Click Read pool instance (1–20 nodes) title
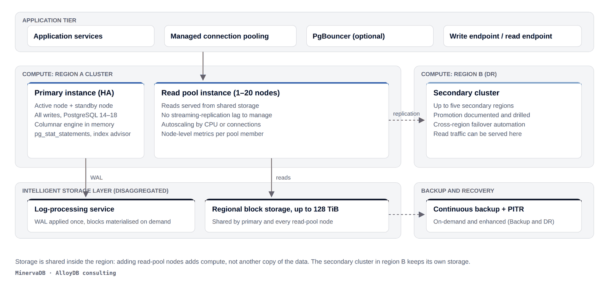The image size is (609, 284). [220, 93]
